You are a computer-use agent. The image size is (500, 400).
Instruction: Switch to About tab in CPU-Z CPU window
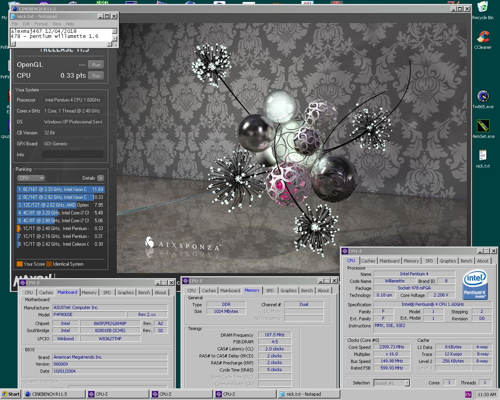[x=483, y=261]
